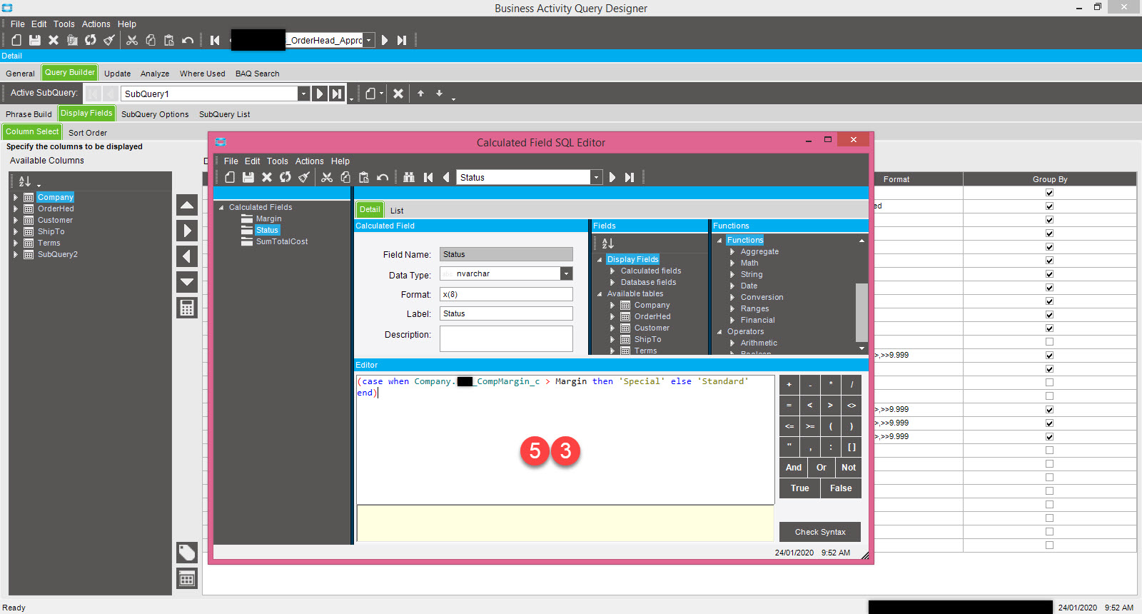Viewport: 1142px width, 614px height.
Task: Switch to the Sort Order tab
Action: point(88,133)
